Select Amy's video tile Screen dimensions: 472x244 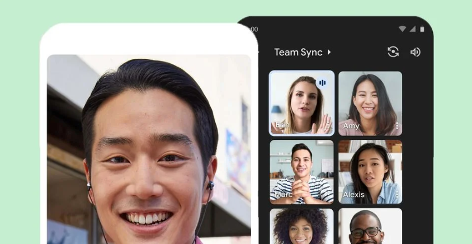tap(370, 103)
